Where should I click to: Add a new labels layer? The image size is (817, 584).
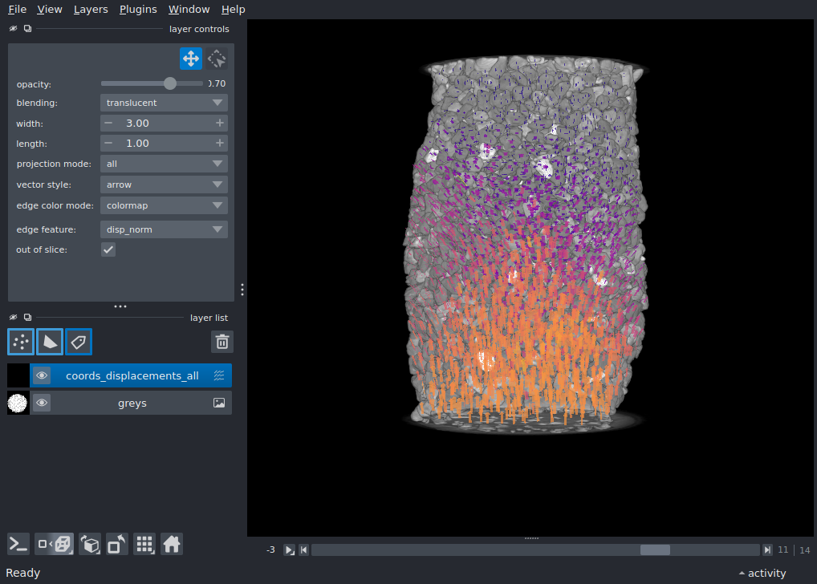pos(79,342)
